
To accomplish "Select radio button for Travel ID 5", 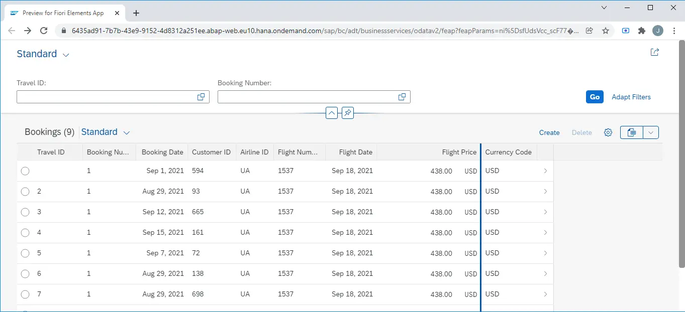I will point(25,253).
